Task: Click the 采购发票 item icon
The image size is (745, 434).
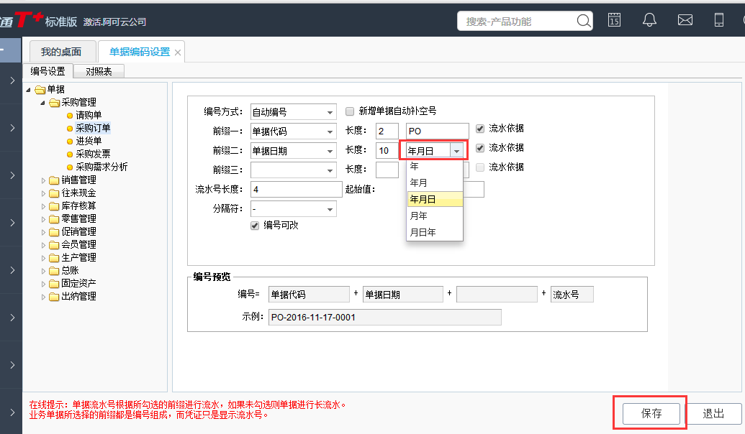Action: pyautogui.click(x=70, y=152)
